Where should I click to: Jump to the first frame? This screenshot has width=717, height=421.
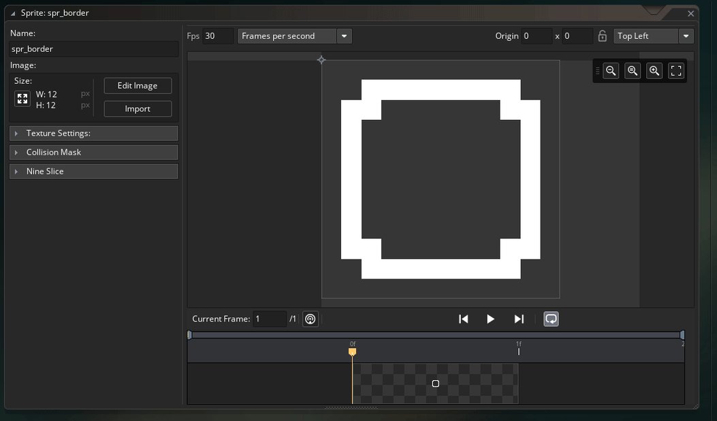(x=463, y=319)
